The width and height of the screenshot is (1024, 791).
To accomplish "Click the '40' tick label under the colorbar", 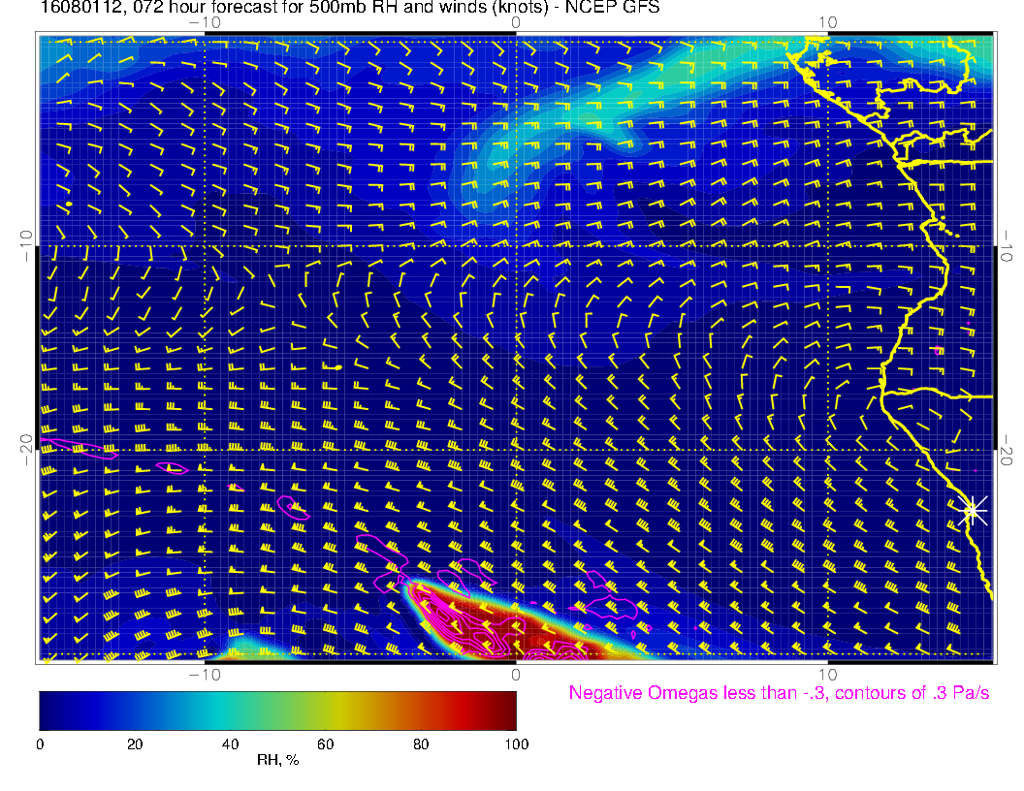I will pos(230,744).
